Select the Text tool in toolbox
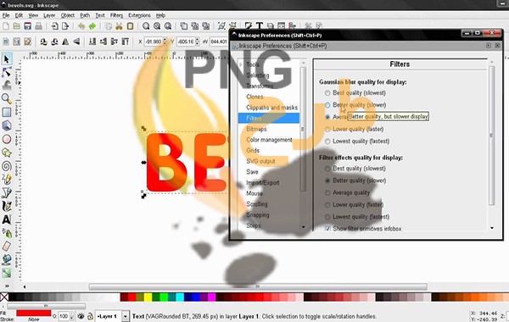Image resolution: width=509 pixels, height=322 pixels. tap(7, 219)
